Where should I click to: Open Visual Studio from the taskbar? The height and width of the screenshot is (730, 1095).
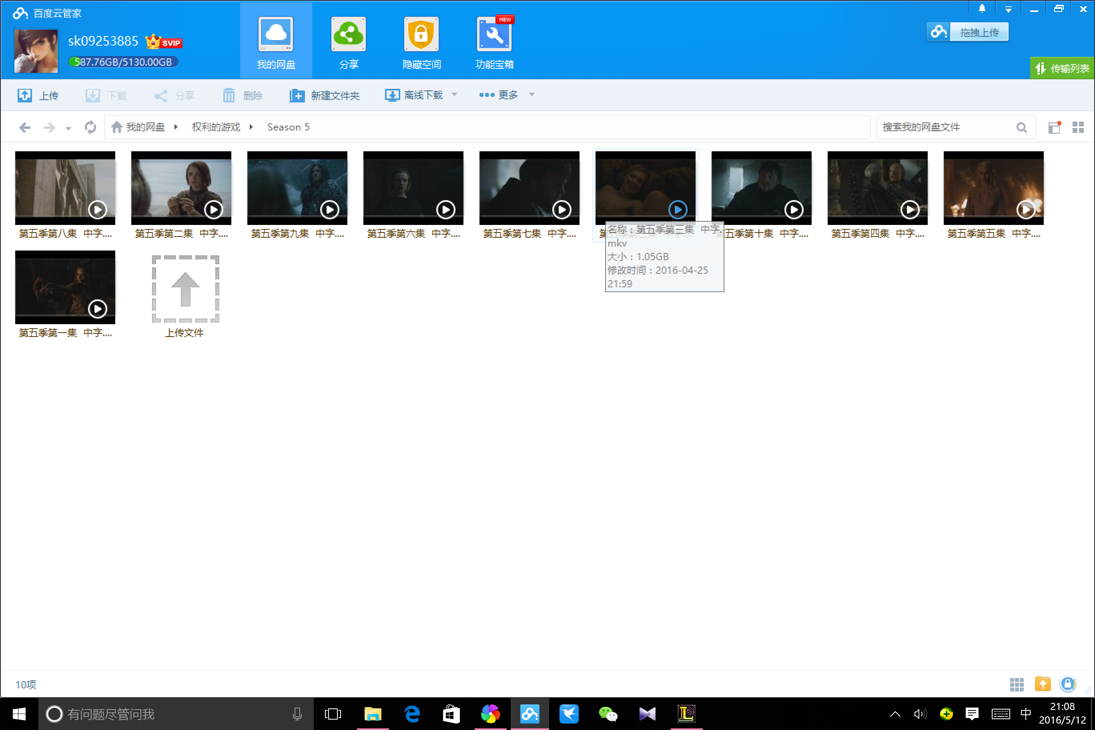point(647,714)
